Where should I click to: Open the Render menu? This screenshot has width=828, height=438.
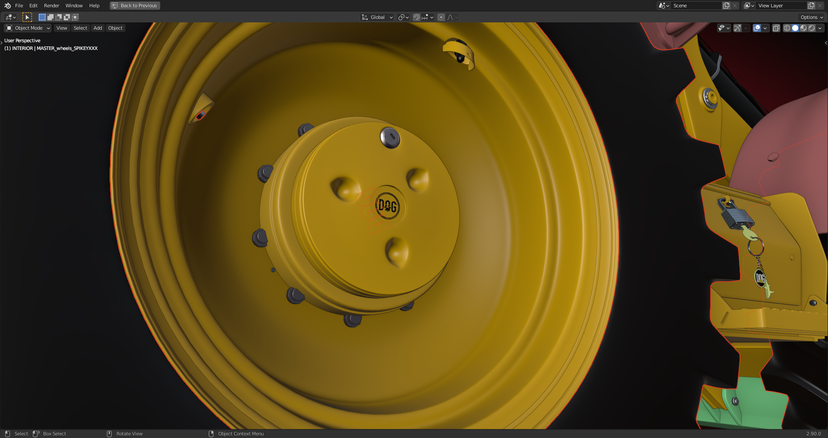click(x=51, y=6)
